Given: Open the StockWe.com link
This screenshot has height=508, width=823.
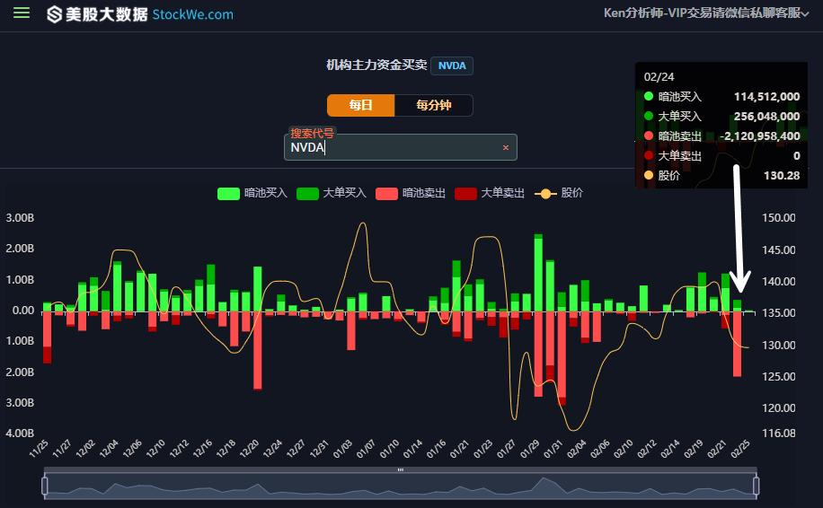Looking at the screenshot, I should pyautogui.click(x=192, y=14).
